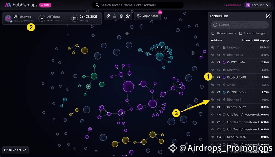Click the 1.03% share value
275x157 pixels.
click(265, 92)
